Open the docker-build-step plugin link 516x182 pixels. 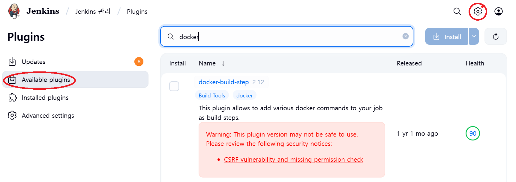point(223,82)
